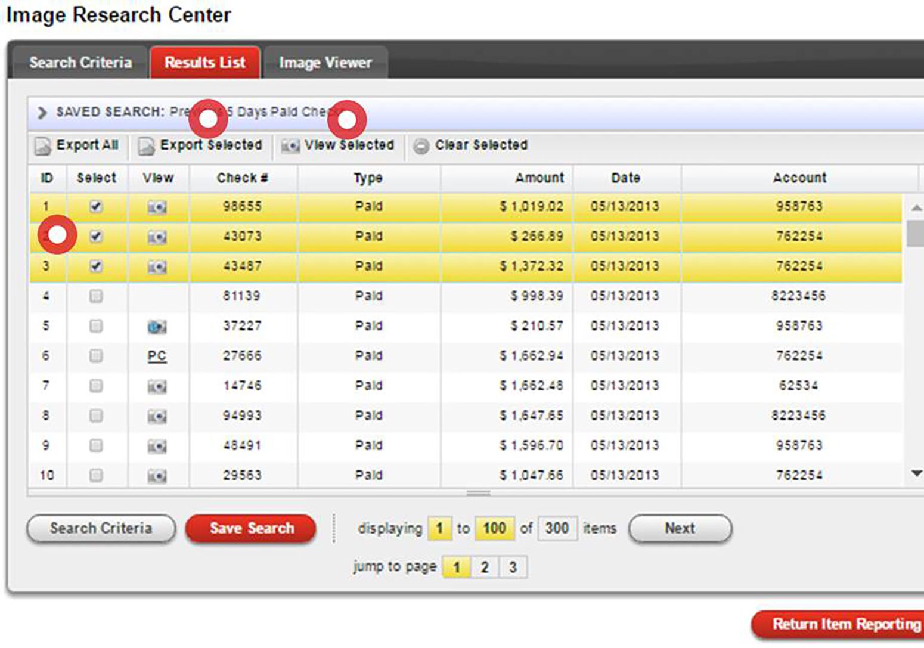Click the camera view icon for check 98655
Image resolution: width=924 pixels, height=648 pixels.
coord(157,207)
